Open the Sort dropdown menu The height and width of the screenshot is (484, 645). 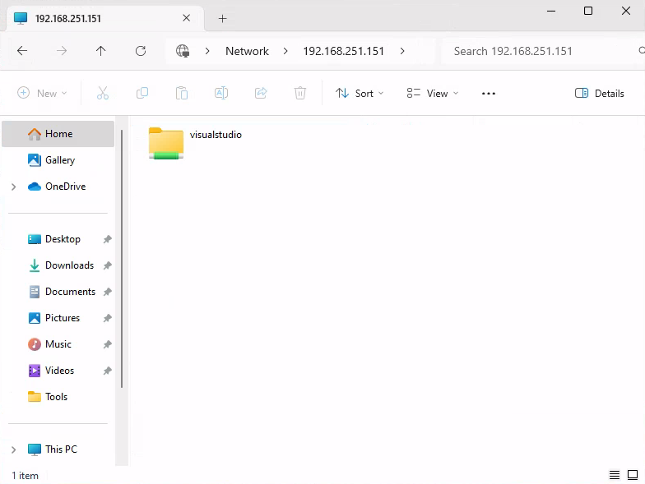360,94
